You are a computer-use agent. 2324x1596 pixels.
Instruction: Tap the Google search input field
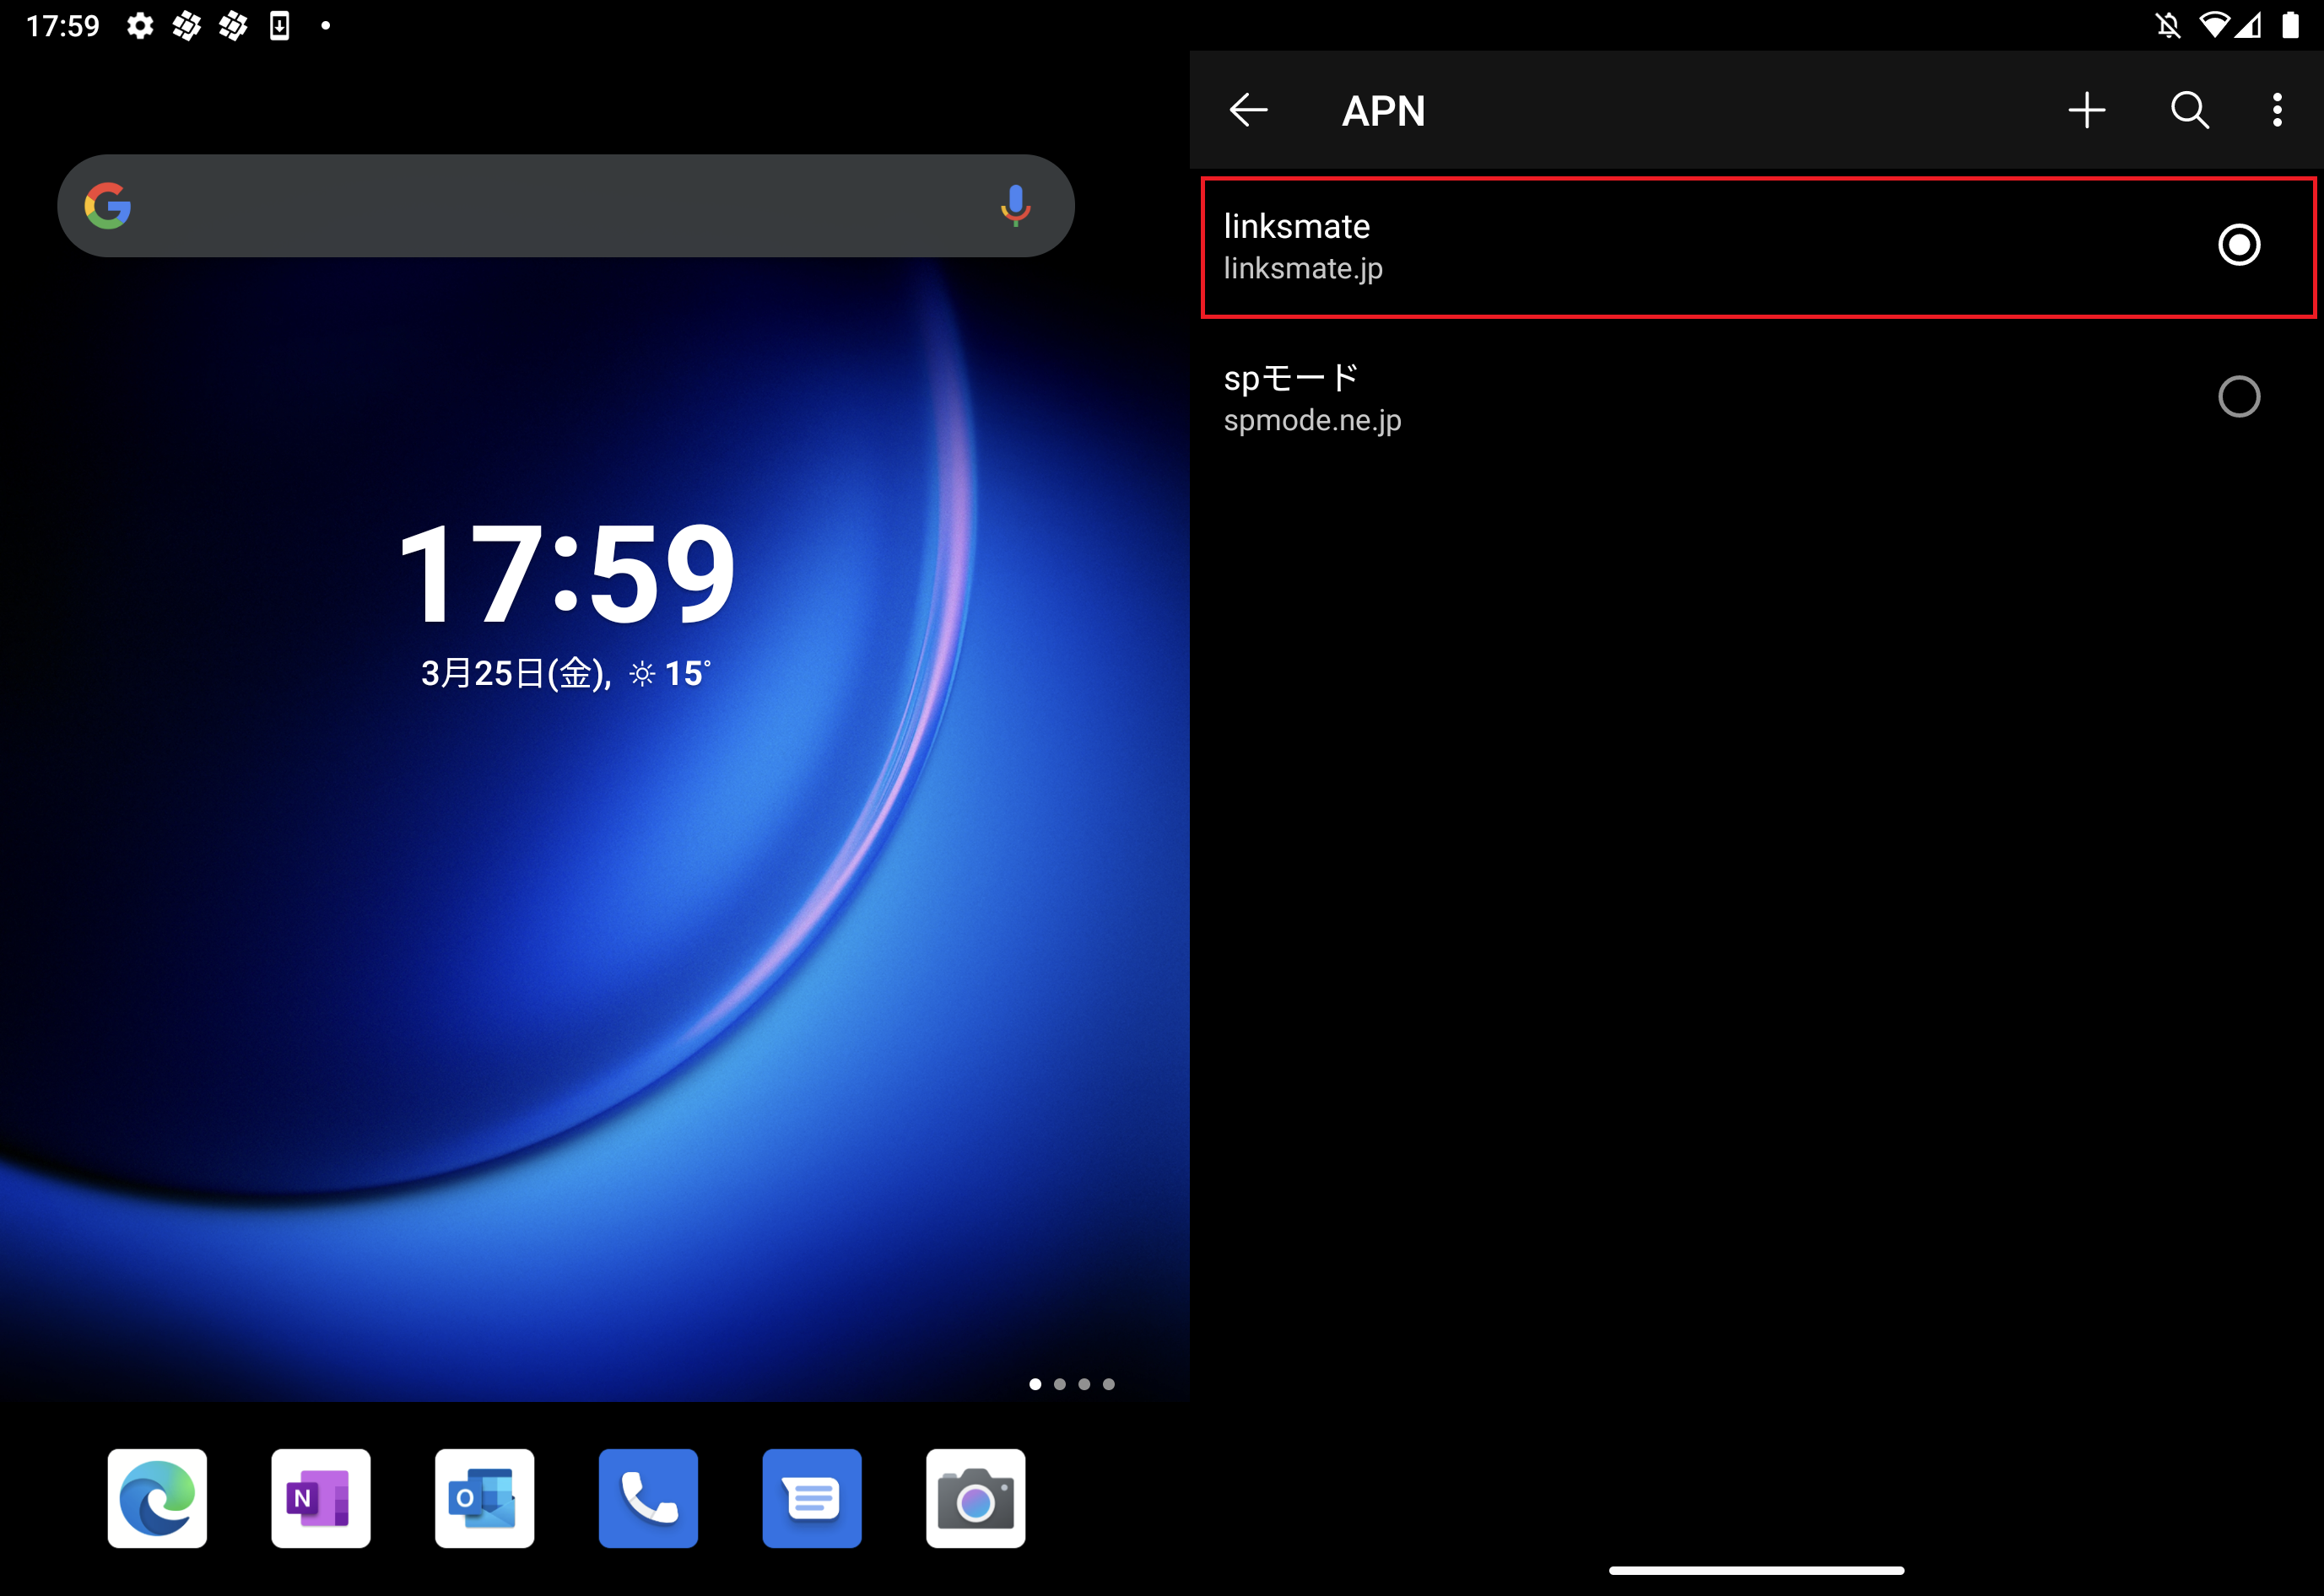coord(565,206)
